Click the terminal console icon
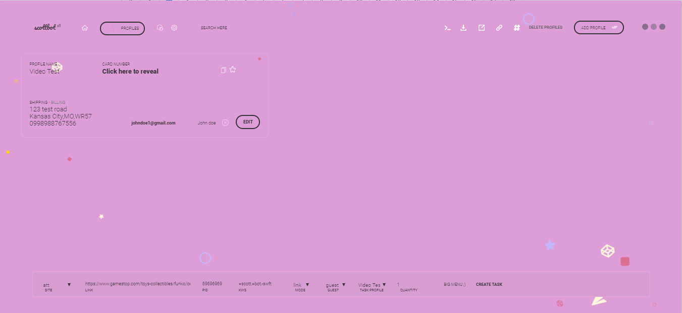 447,28
